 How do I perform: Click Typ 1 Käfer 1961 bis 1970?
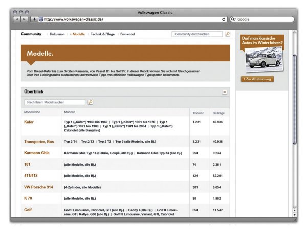click(x=134, y=122)
